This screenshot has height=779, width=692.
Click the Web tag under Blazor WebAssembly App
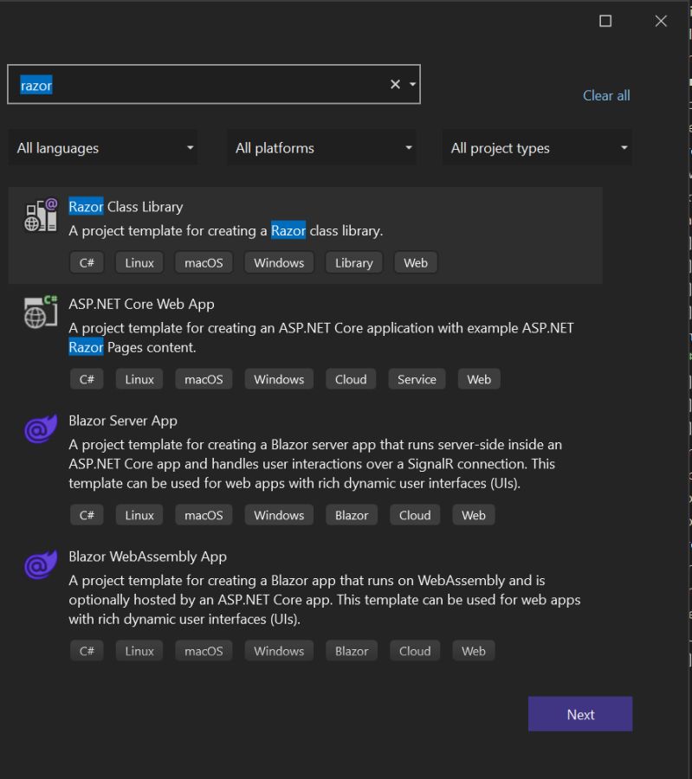(x=474, y=651)
